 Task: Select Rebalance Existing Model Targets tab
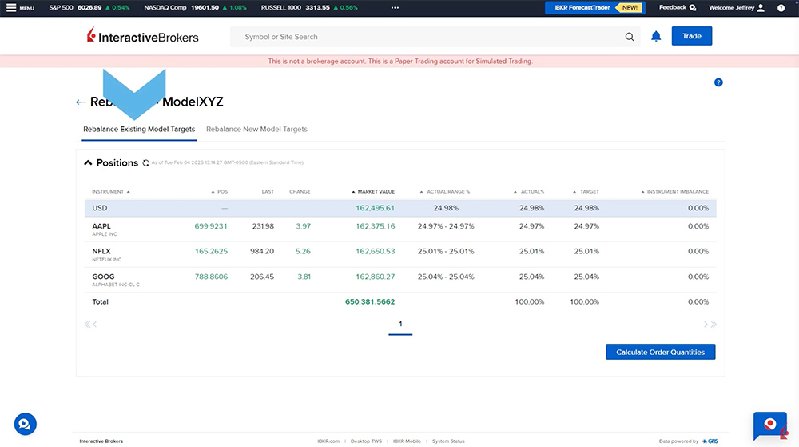pos(139,129)
